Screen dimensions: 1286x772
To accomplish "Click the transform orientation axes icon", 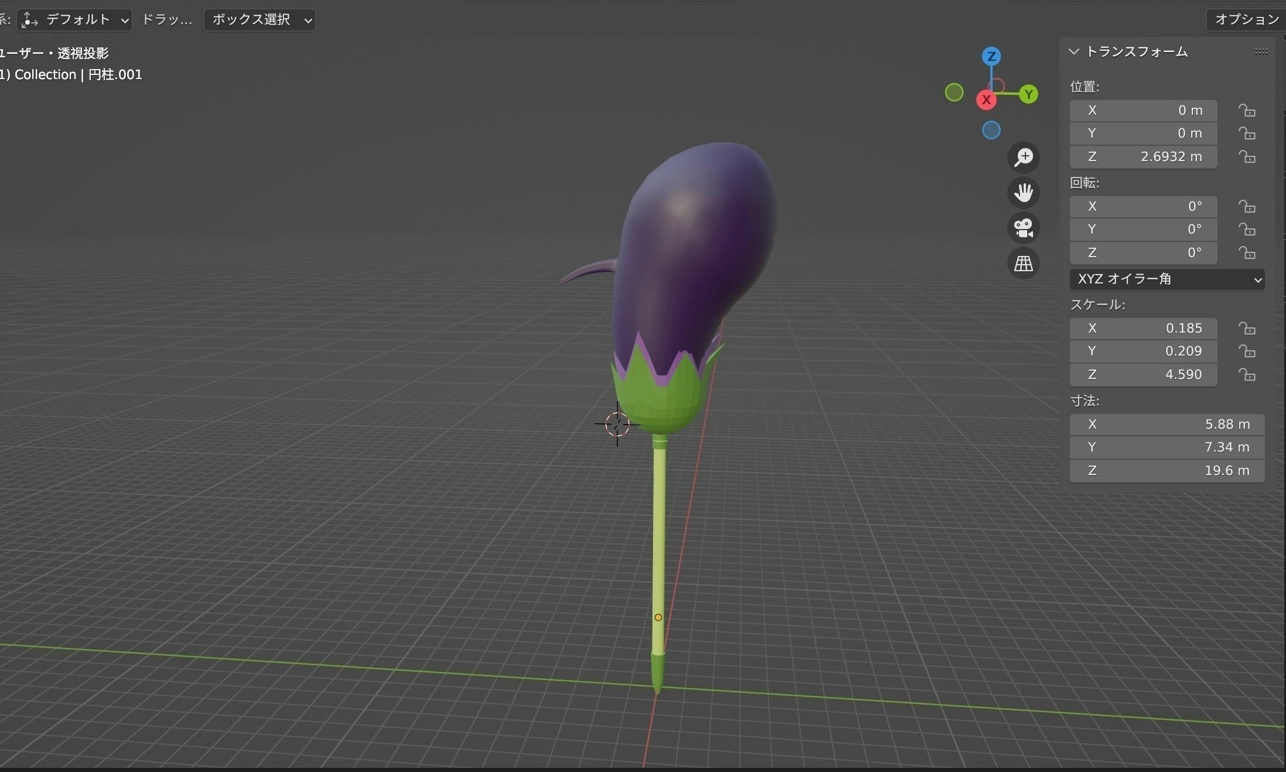I will [x=29, y=20].
